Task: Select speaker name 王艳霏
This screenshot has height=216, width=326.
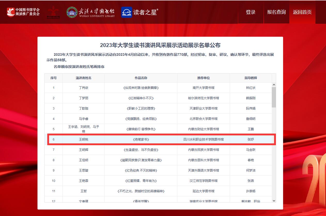Action: coord(83,181)
